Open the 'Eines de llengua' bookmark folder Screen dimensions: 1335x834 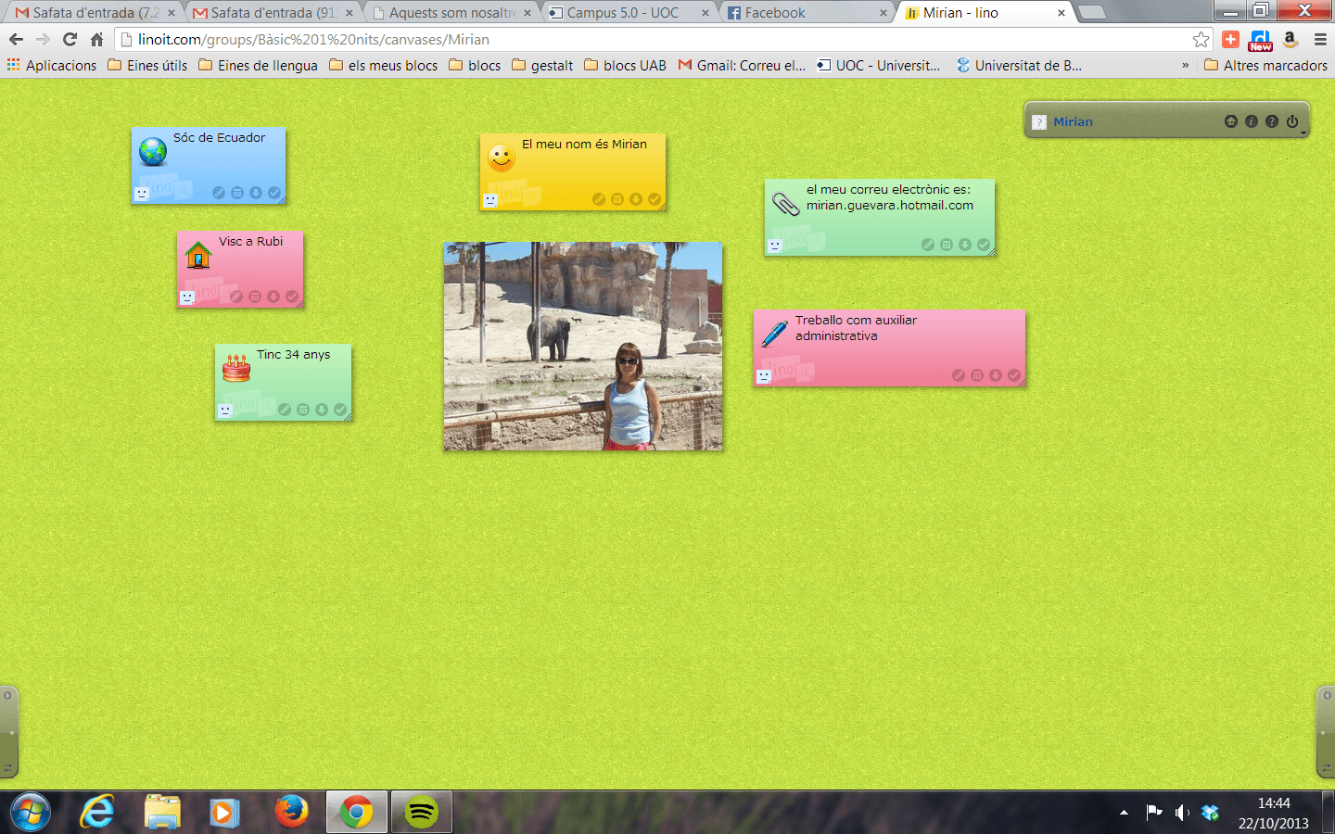tap(258, 66)
